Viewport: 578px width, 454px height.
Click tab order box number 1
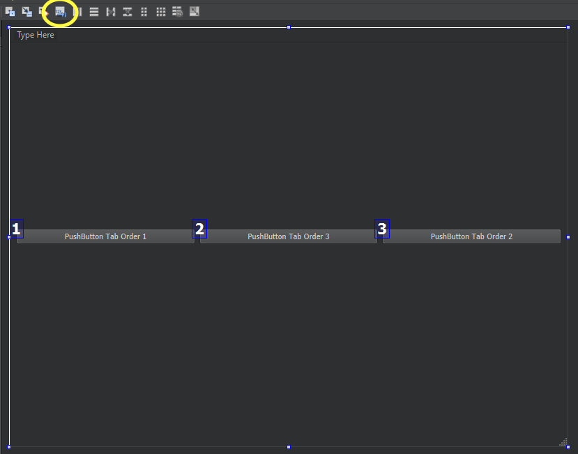click(x=17, y=229)
